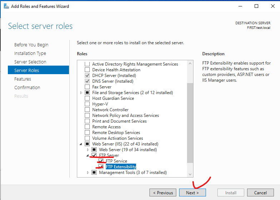Click the DHCP Server installed checkbox
Image resolution: width=280 pixels, height=200 pixels.
(87, 76)
